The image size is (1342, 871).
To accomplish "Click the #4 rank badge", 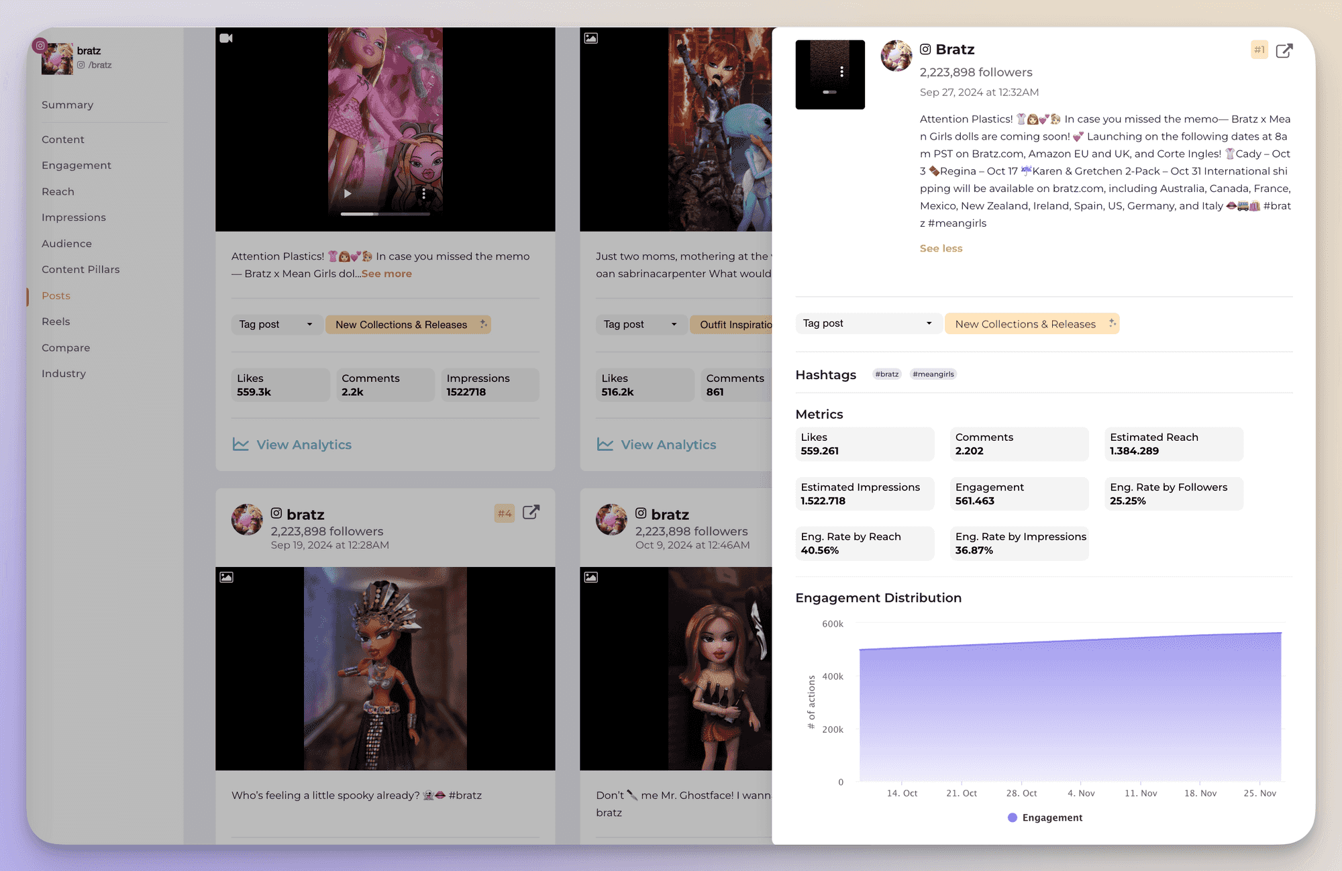I will point(505,513).
